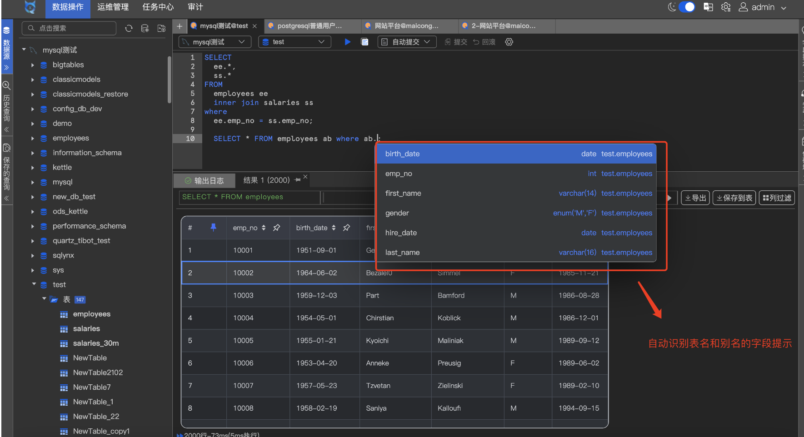Refresh the data source tree
Viewport: 804px width, 437px height.
click(129, 28)
